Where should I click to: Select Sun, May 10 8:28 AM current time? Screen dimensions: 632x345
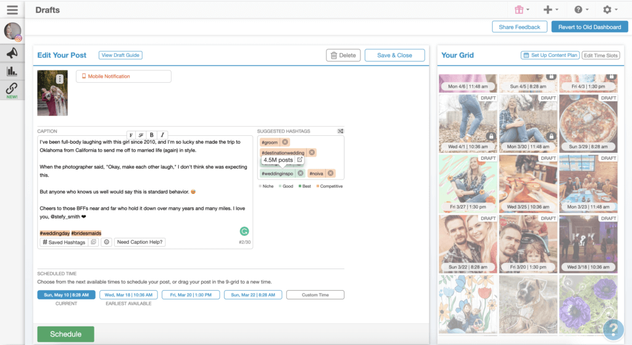pos(66,294)
